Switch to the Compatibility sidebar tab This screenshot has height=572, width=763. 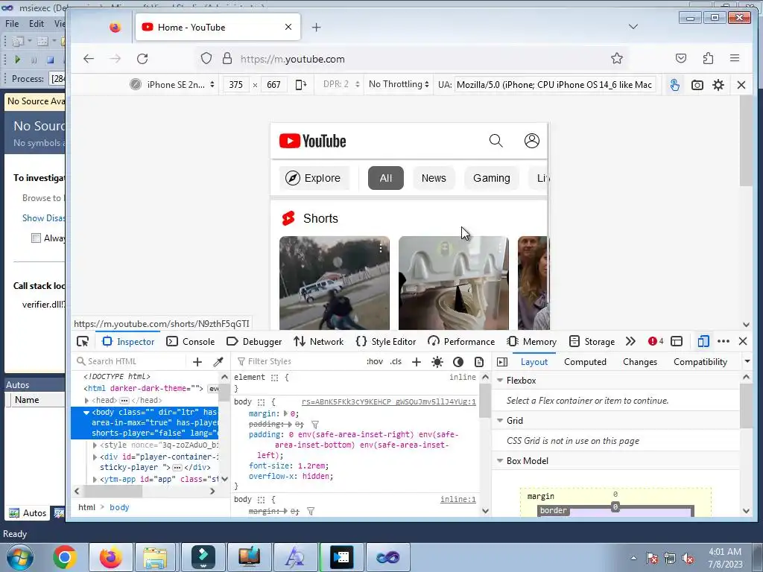[700, 362]
